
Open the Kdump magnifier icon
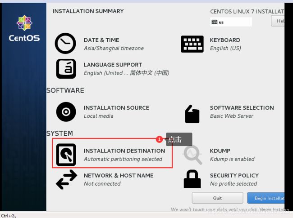pos(192,155)
